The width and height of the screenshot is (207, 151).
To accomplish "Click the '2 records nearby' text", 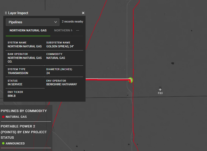I will click(72, 22).
